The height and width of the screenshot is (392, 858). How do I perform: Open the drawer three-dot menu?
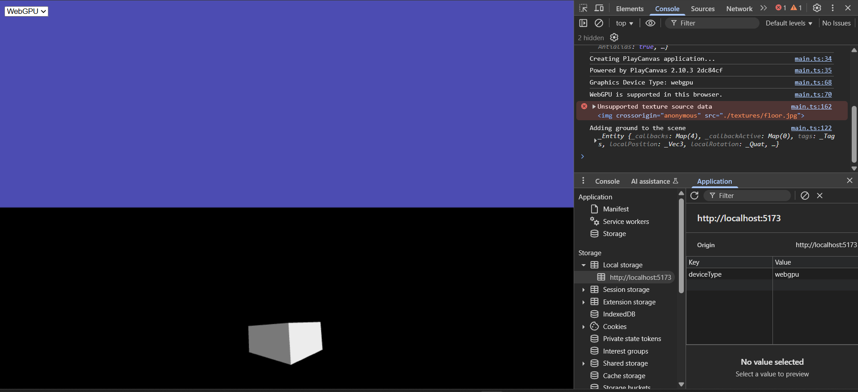tap(583, 181)
